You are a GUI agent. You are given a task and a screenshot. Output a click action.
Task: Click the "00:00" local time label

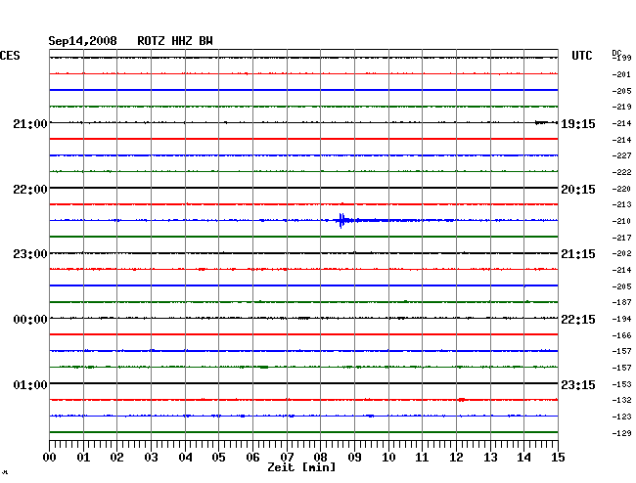point(30,320)
